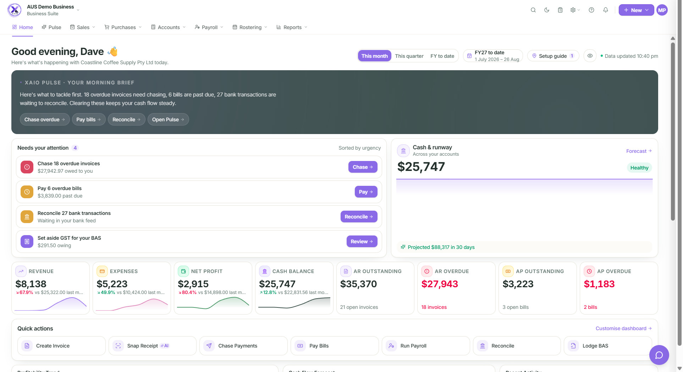Screen dimensions: 683x372
Task: Expand the Reports menu
Action: 292,27
